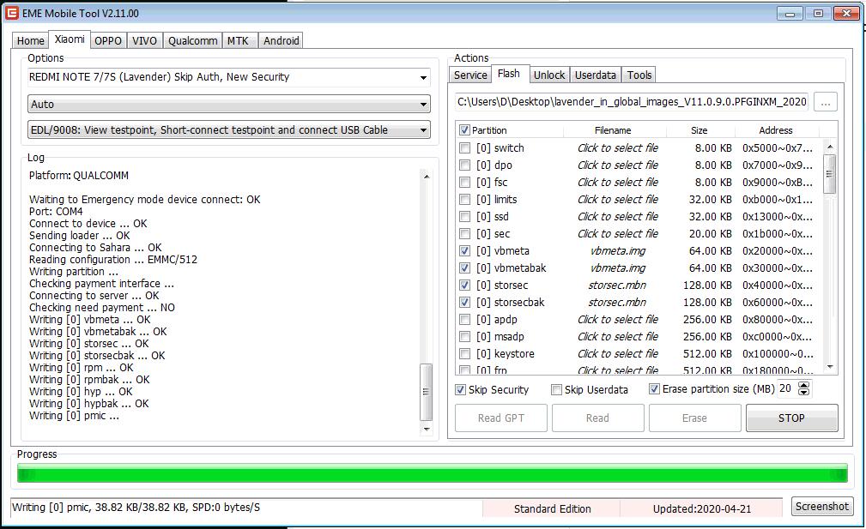Click storsec.mbn filename in storsecbak row
This screenshot has width=866, height=529.
pyautogui.click(x=617, y=303)
